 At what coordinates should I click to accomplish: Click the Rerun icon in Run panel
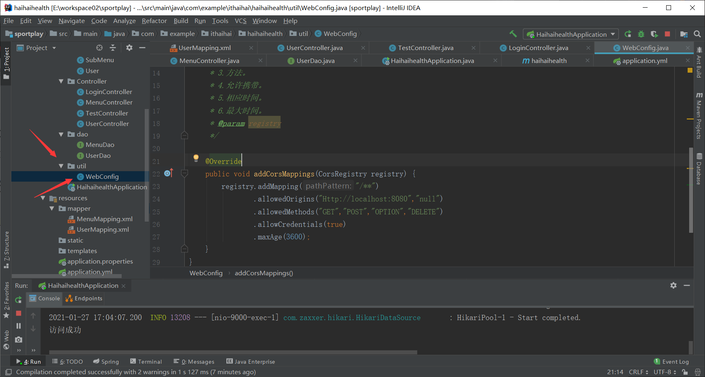point(19,300)
